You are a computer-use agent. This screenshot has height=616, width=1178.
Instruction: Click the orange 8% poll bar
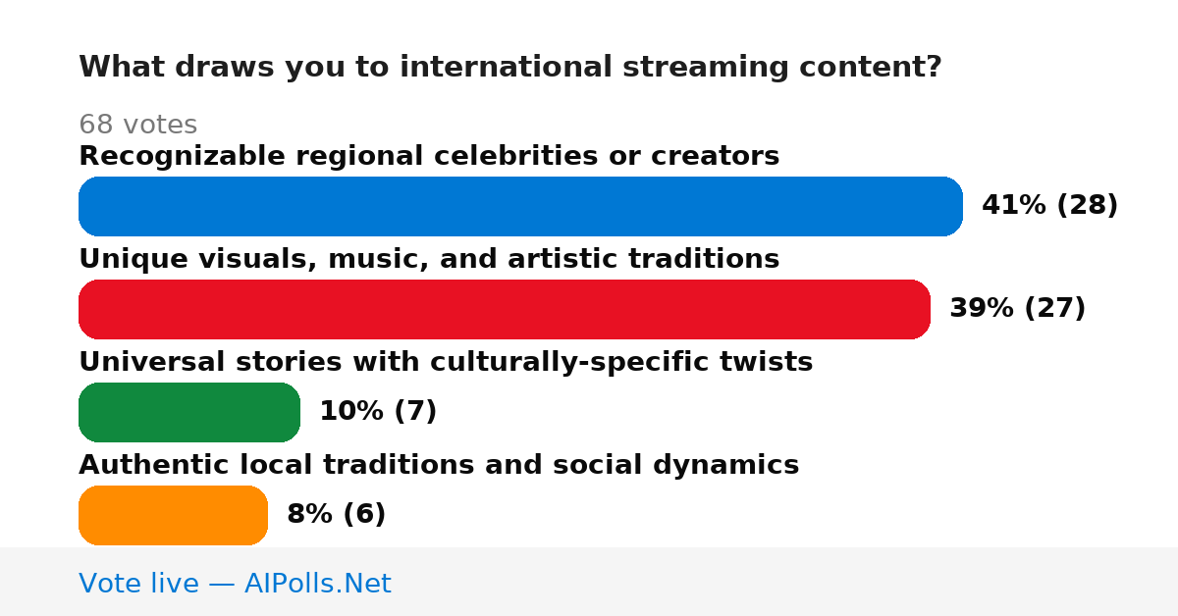[x=173, y=515]
